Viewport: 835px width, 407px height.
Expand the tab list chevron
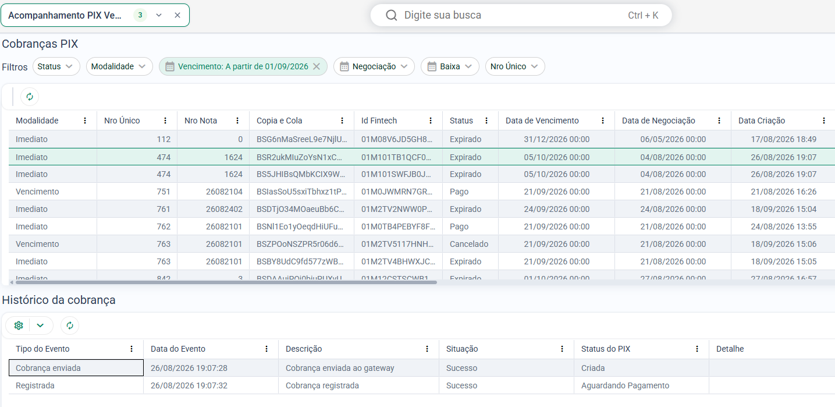[159, 15]
